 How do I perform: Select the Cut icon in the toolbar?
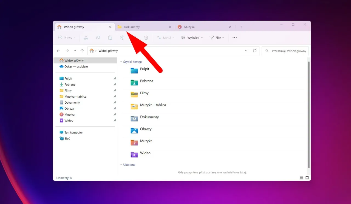point(86,37)
